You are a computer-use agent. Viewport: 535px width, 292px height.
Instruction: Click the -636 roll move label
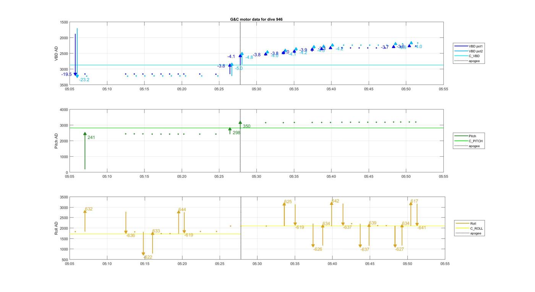point(130,236)
